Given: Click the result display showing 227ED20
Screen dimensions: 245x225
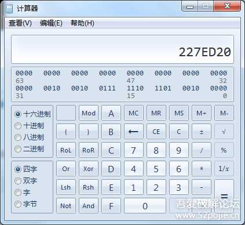Looking at the screenshot, I should click(x=122, y=49).
